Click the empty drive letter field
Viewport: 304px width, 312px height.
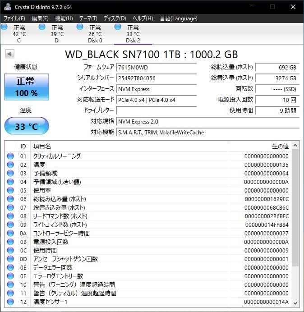(x=156, y=110)
